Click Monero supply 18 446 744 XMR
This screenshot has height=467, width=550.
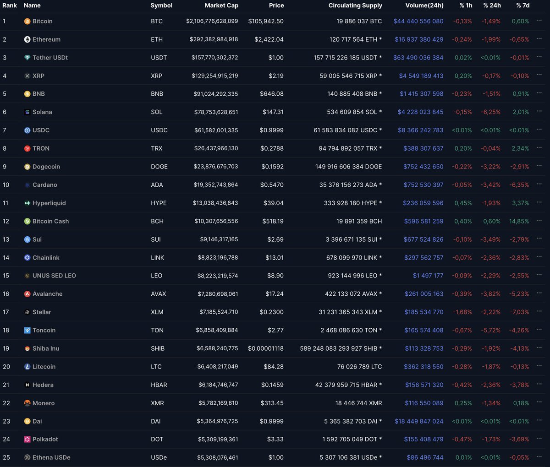click(358, 403)
